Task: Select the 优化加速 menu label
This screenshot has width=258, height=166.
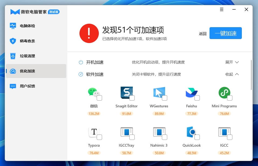Action: pos(27,71)
